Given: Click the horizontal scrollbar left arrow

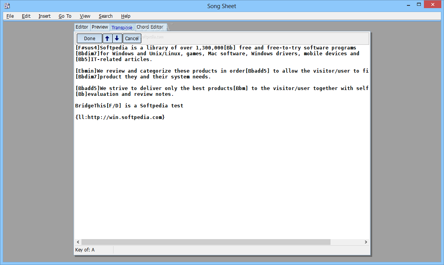Looking at the screenshot, I should (78, 242).
